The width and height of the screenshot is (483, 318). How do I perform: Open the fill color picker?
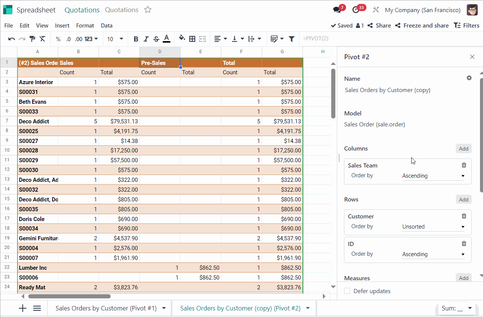tap(182, 38)
